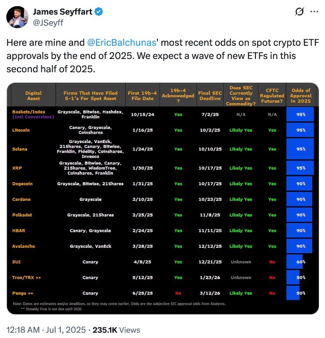Click the Dogecoin row label
The image size is (325, 338).
pos(23,184)
